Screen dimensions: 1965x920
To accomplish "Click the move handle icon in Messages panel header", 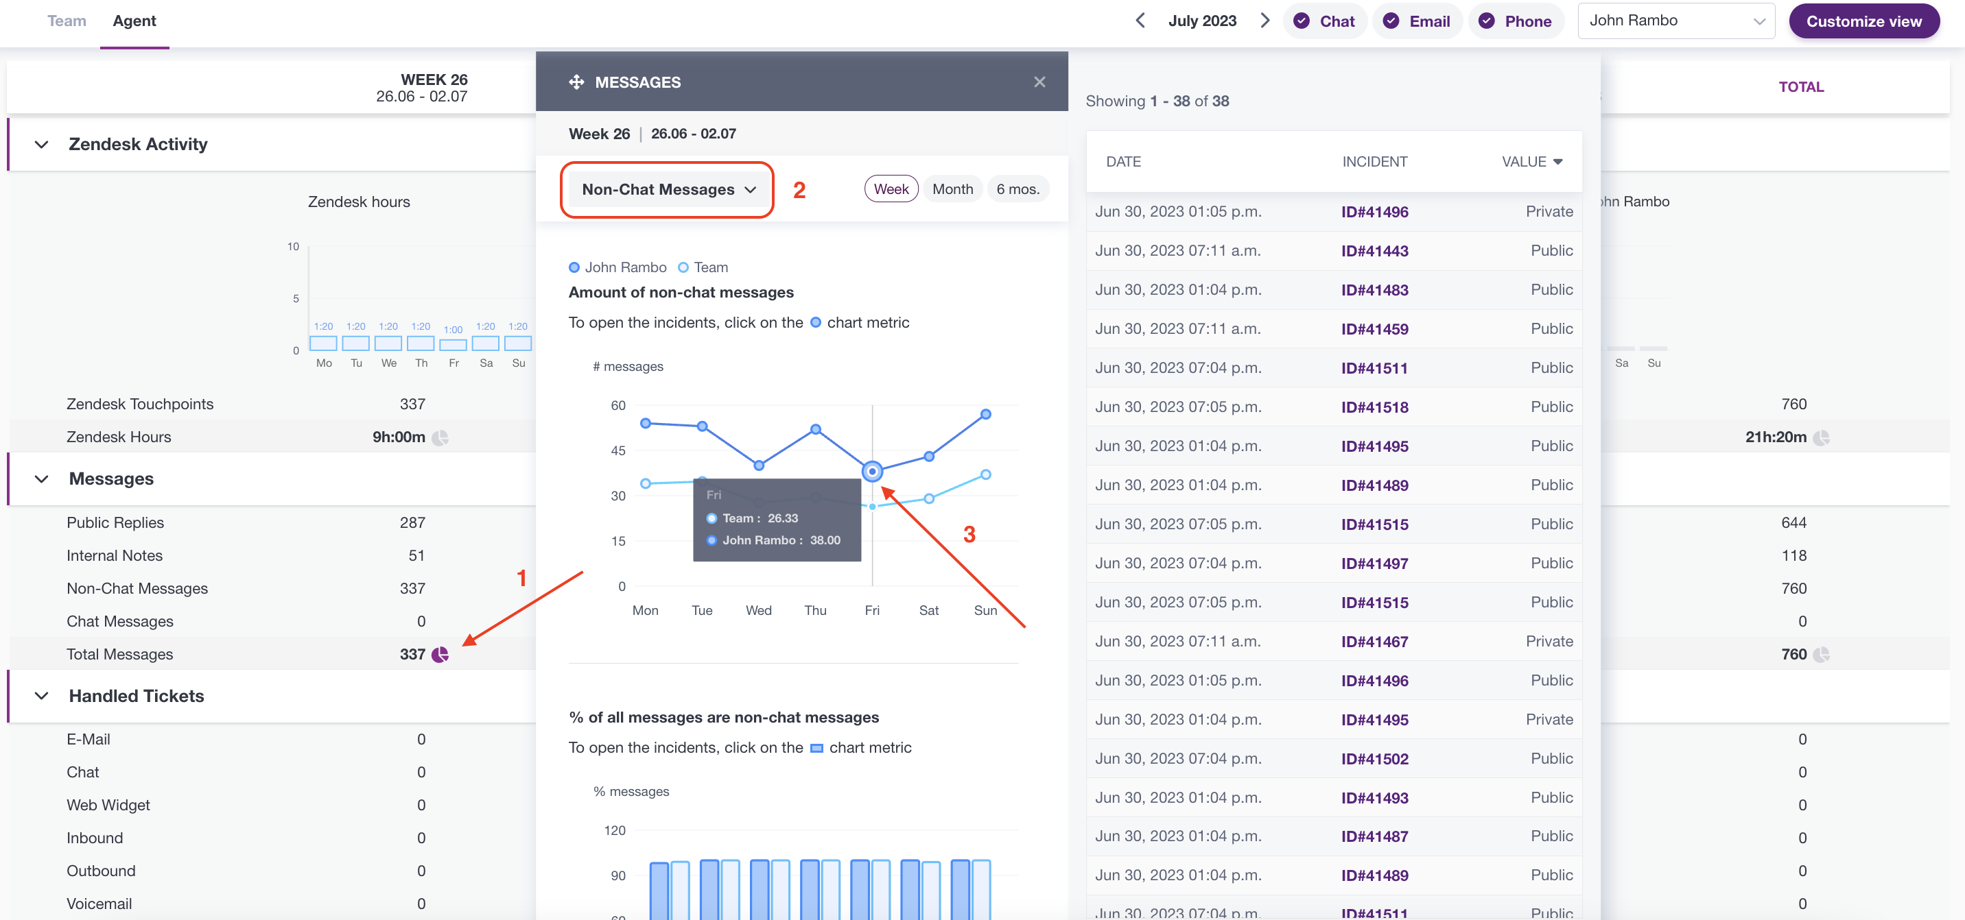I will tap(576, 82).
